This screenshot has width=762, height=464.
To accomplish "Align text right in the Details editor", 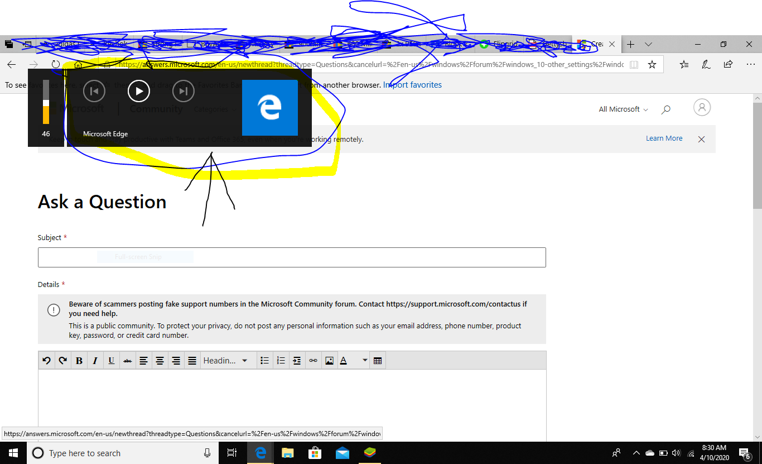I will click(x=176, y=361).
